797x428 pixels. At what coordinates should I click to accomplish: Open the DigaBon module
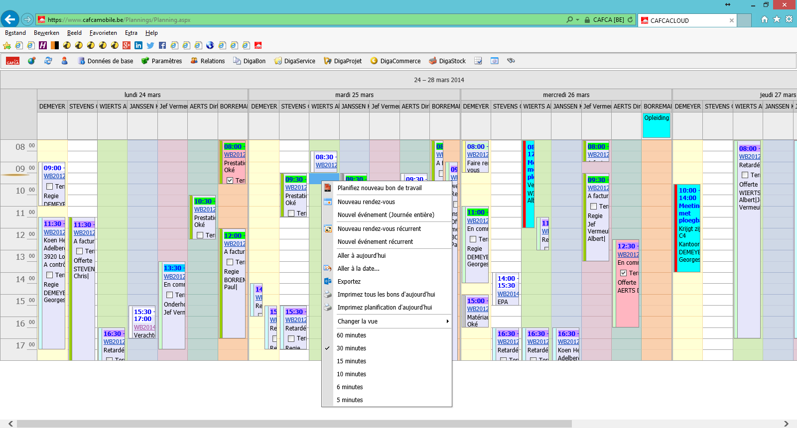point(249,61)
